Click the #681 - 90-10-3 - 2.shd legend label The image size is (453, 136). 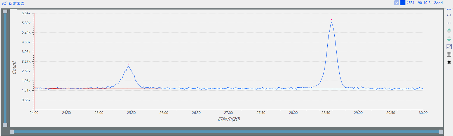[424, 3]
